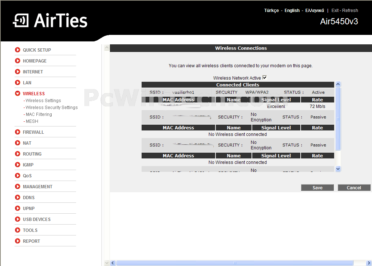Click the AirTies logo in the header
Image resolution: width=372 pixels, height=266 pixels.
(x=50, y=20)
